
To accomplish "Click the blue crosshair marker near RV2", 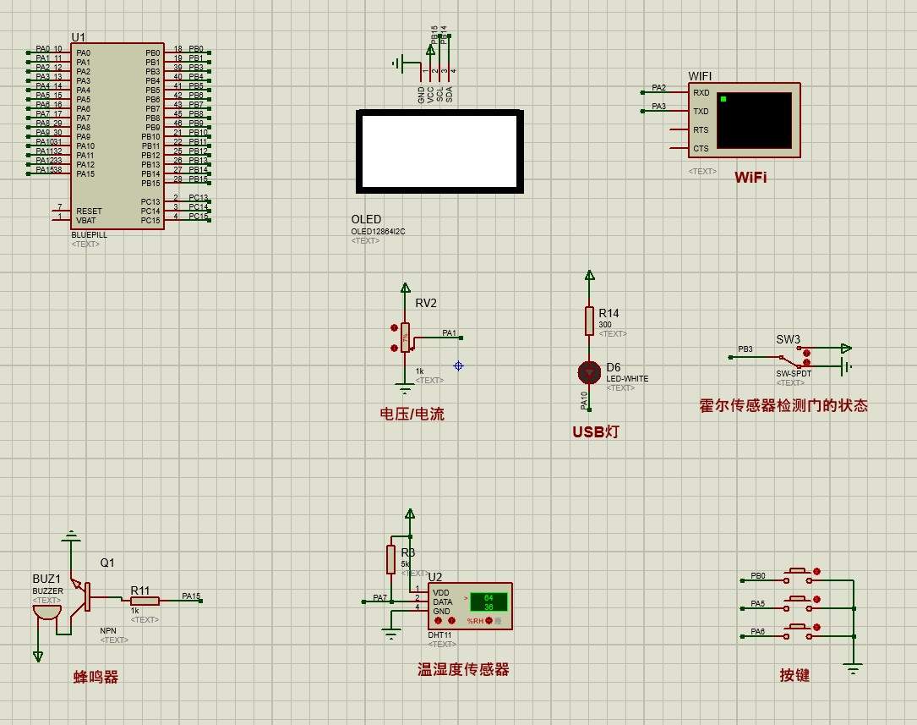I will click(458, 365).
